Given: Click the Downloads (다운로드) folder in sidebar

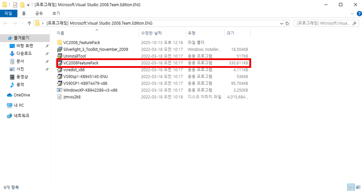Looking at the screenshot, I should [x=23, y=53].
